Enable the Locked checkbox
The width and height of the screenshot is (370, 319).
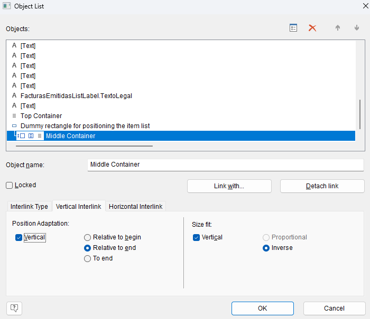click(10, 185)
